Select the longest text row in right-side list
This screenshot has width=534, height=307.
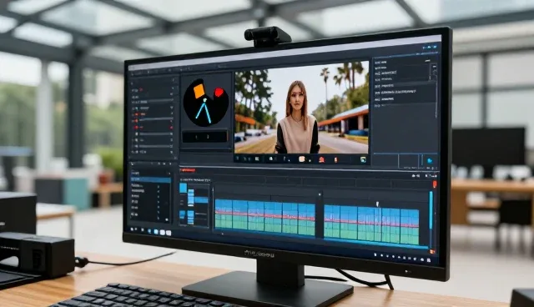[x=395, y=92]
